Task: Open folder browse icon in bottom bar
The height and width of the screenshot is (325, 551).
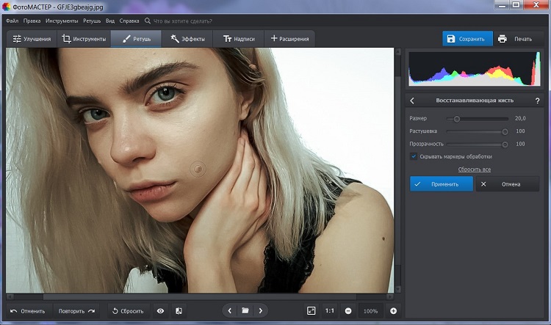Action: pyautogui.click(x=245, y=311)
